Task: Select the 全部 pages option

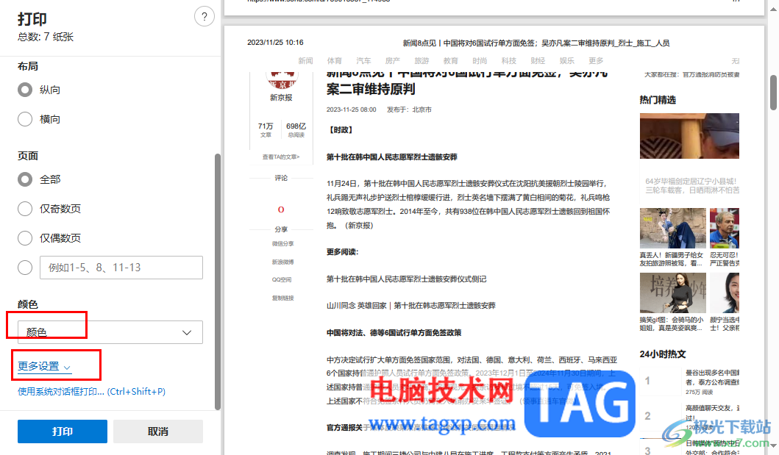Action: [x=24, y=179]
